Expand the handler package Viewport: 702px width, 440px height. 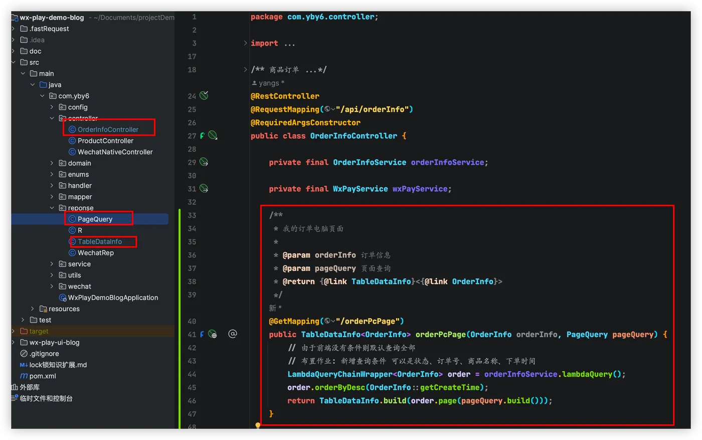(x=52, y=186)
